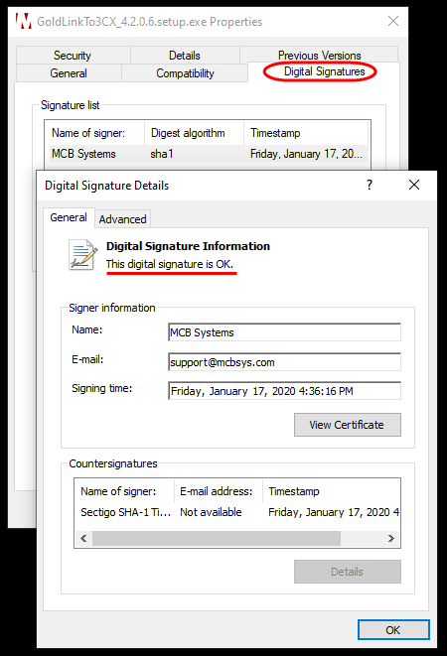Click the GoldLink app icon in title bar
Viewport: 447px width, 656px height.
[x=24, y=21]
